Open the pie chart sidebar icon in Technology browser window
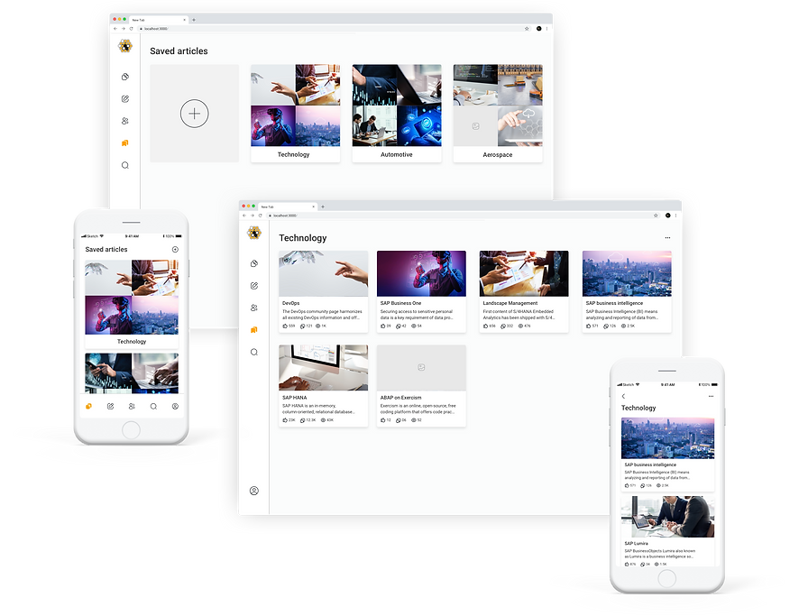The image size is (799, 616). 254,263
